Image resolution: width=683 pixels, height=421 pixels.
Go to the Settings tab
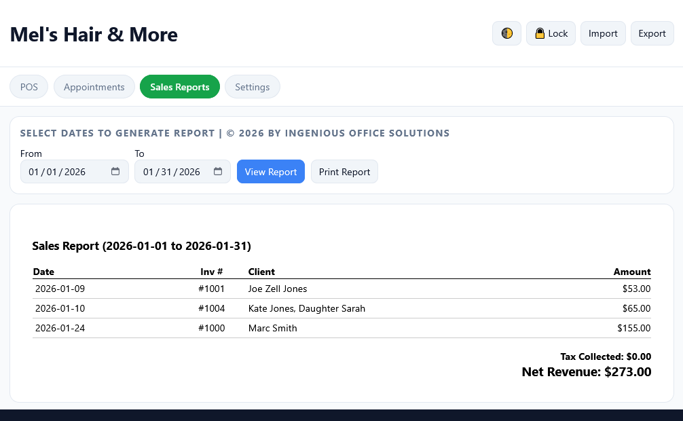[x=252, y=87]
